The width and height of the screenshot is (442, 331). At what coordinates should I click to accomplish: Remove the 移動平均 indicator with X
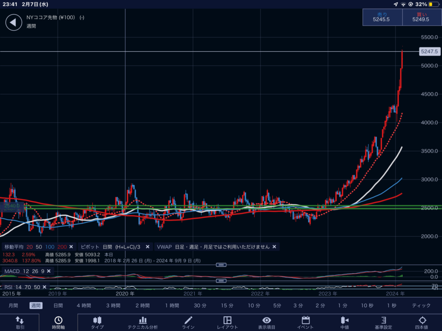coord(71,247)
